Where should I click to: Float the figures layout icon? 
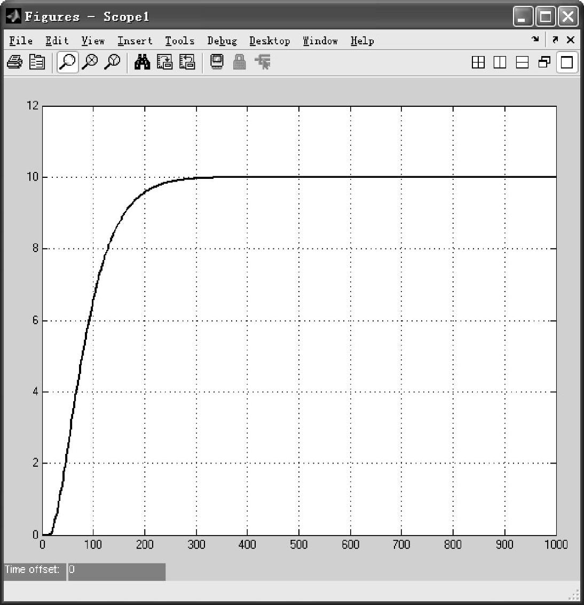[x=544, y=62]
